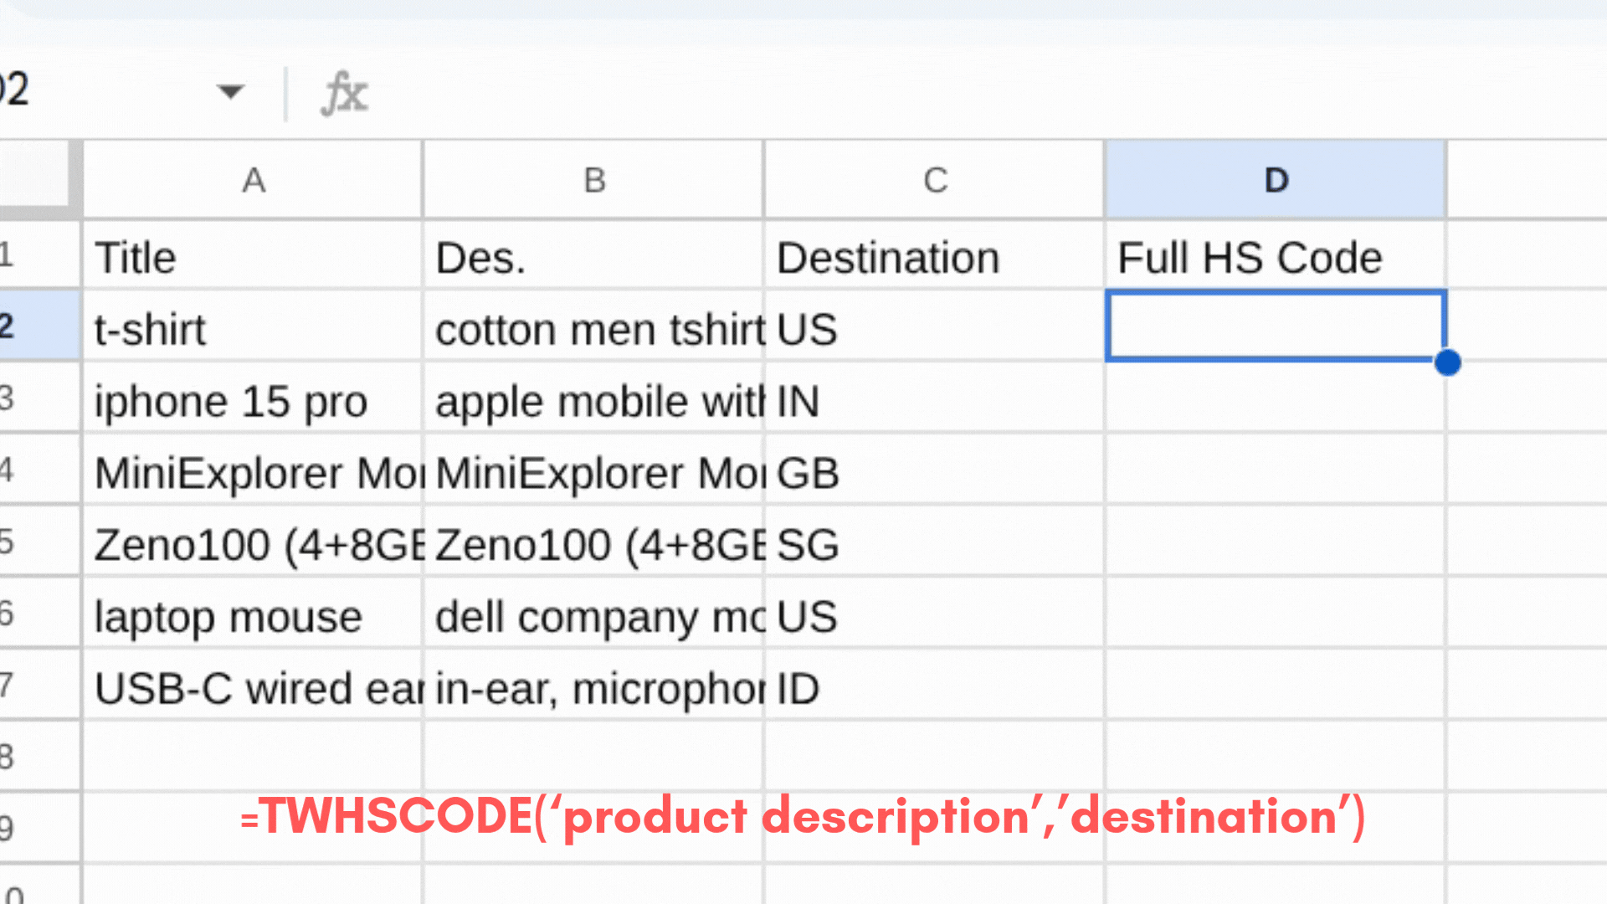This screenshot has width=1607, height=904.
Task: Select row 3 header
Action: click(x=39, y=398)
